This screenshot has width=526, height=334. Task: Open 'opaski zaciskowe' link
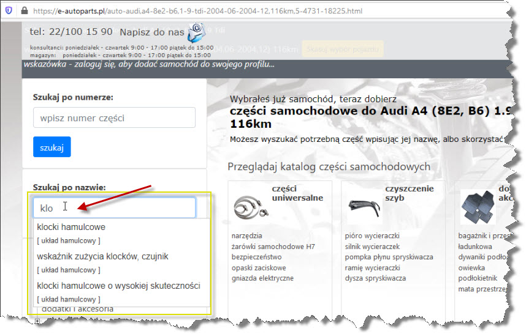259,268
